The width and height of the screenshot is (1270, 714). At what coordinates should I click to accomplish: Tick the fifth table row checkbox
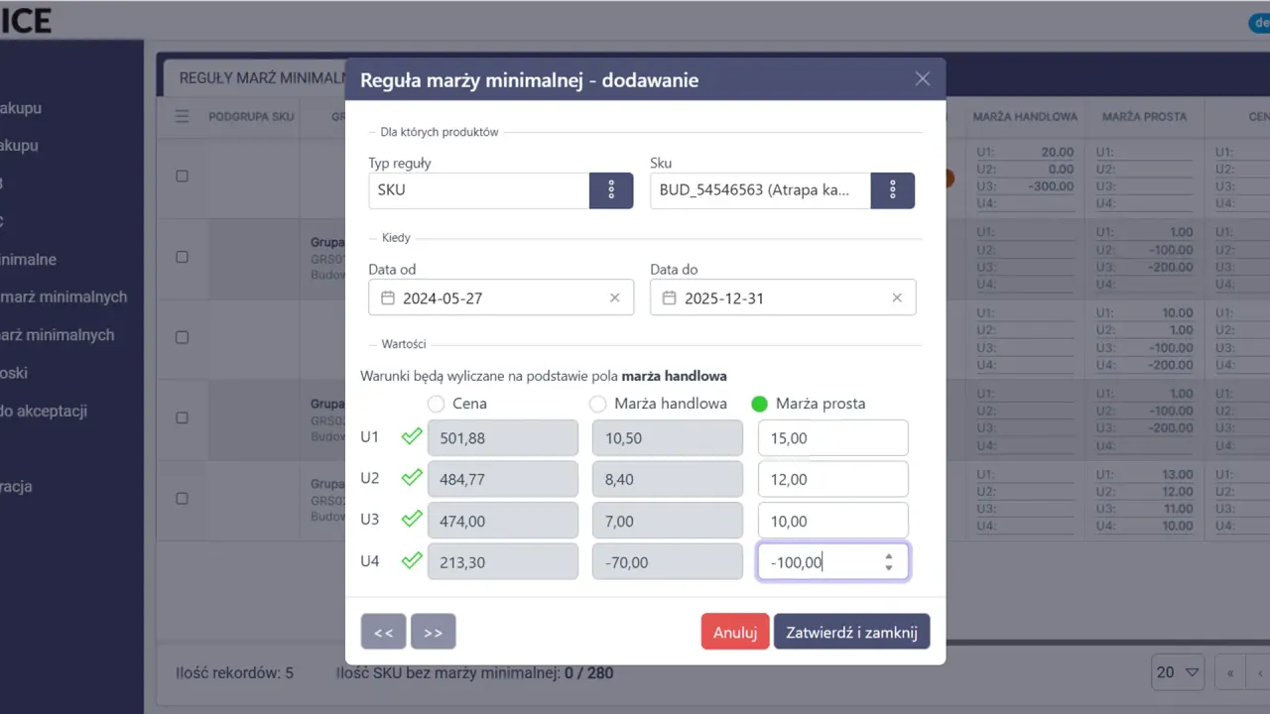coord(182,498)
